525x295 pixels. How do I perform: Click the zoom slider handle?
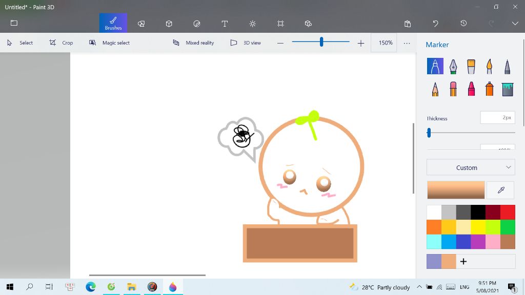click(x=321, y=42)
